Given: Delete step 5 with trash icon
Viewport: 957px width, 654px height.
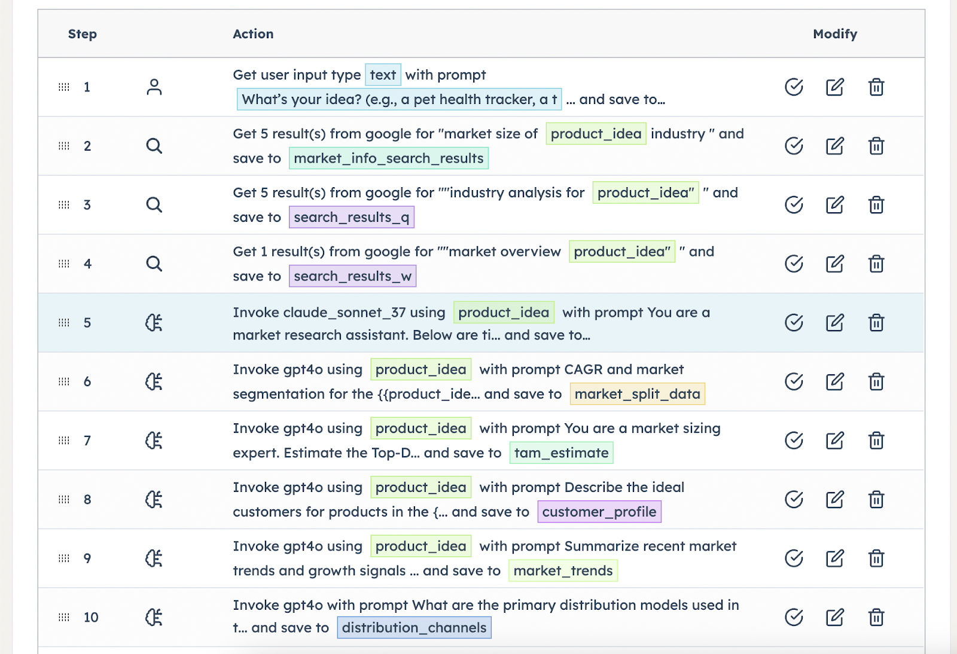Looking at the screenshot, I should 876,323.
